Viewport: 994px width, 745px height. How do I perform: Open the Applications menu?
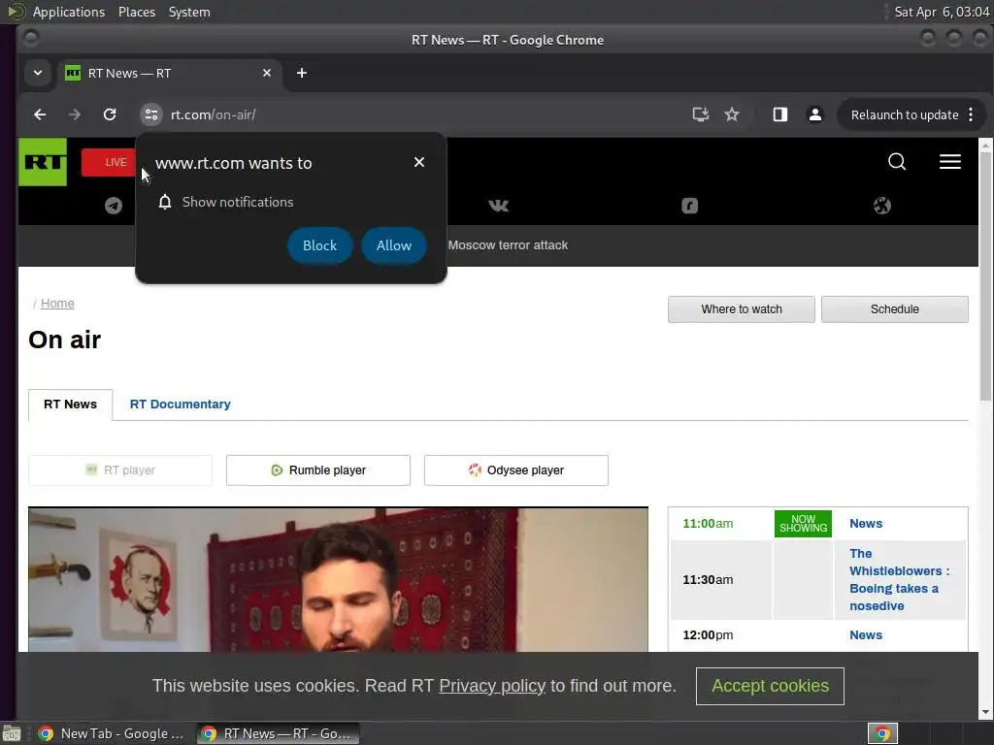[x=69, y=12]
